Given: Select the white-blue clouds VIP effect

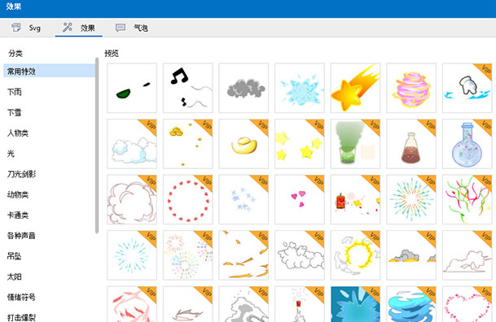Looking at the screenshot, I should [x=132, y=144].
